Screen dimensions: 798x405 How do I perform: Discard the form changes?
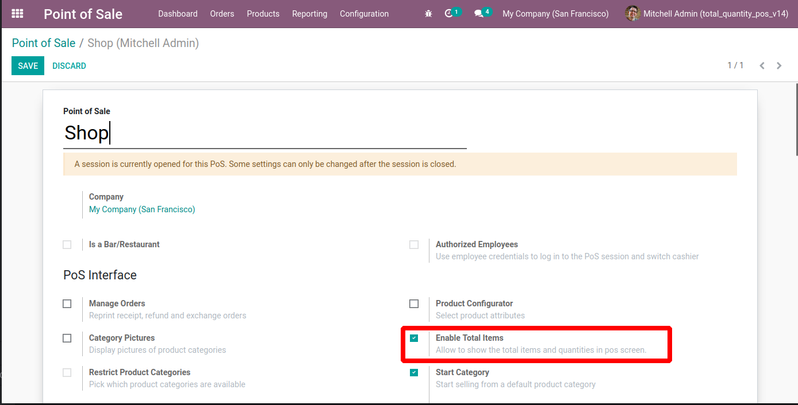pos(69,66)
